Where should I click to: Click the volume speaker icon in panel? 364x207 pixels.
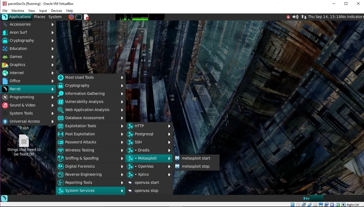click(x=295, y=17)
